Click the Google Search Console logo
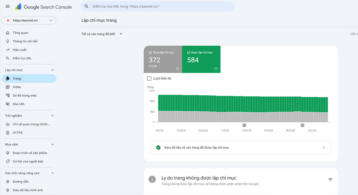358x195 pixels. pyautogui.click(x=43, y=7)
